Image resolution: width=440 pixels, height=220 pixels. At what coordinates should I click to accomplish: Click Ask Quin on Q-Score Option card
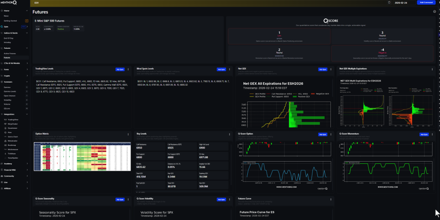click(323, 134)
